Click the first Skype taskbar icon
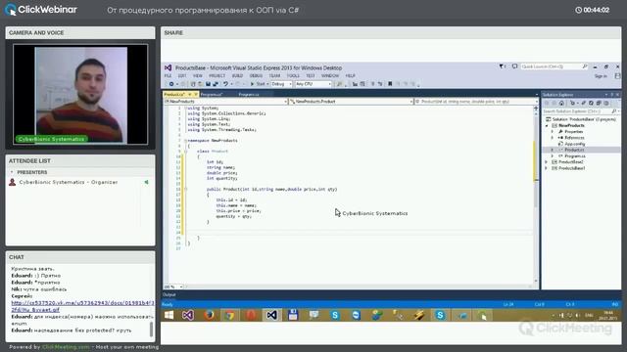The height and width of the screenshot is (352, 627). coord(335,315)
